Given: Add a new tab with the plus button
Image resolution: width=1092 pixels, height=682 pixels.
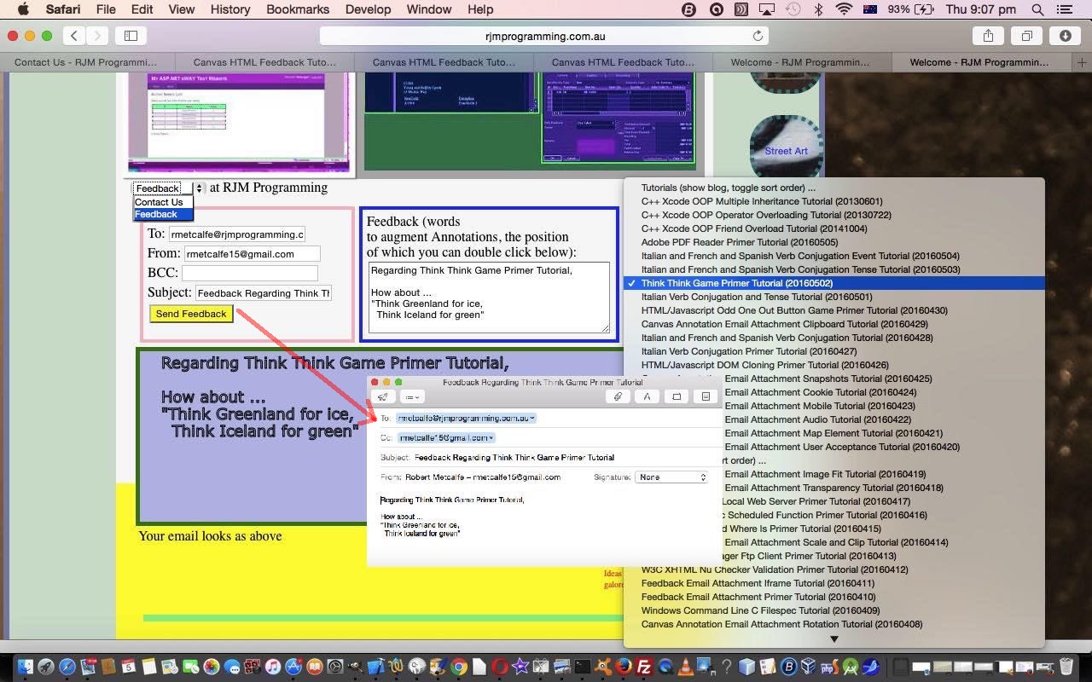Looking at the screenshot, I should 1082,62.
